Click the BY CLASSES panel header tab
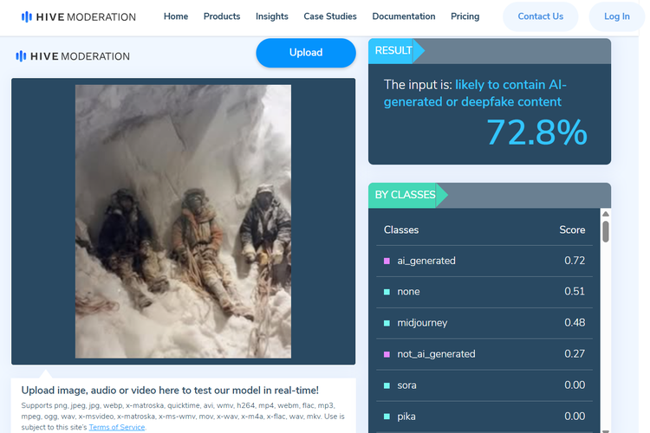650x433 pixels. (x=407, y=195)
